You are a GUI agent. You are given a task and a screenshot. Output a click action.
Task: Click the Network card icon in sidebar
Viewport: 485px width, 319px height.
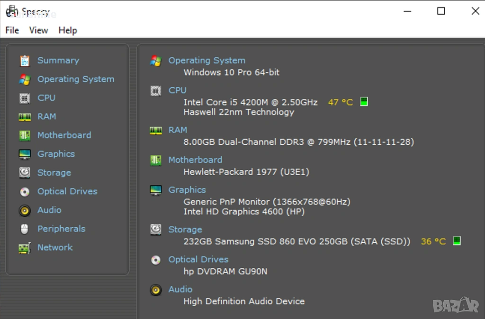[x=25, y=248]
